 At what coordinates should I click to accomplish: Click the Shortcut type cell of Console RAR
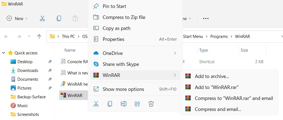(x=207, y=62)
